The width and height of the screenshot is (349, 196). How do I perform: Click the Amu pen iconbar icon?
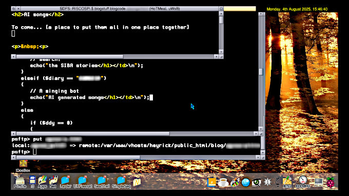287,182
